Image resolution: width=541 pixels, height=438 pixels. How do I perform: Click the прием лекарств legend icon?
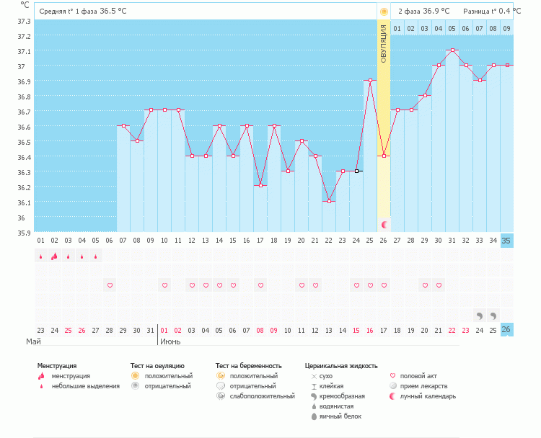pyautogui.click(x=392, y=386)
